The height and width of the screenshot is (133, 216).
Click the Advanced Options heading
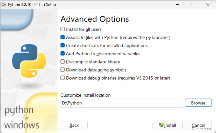tap(95, 19)
